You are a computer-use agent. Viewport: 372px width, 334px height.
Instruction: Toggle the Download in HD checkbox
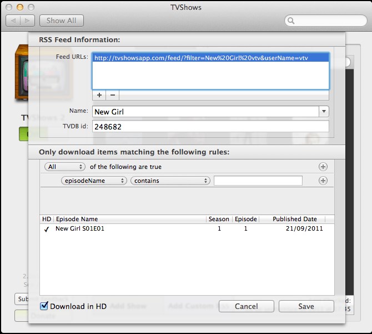44,306
